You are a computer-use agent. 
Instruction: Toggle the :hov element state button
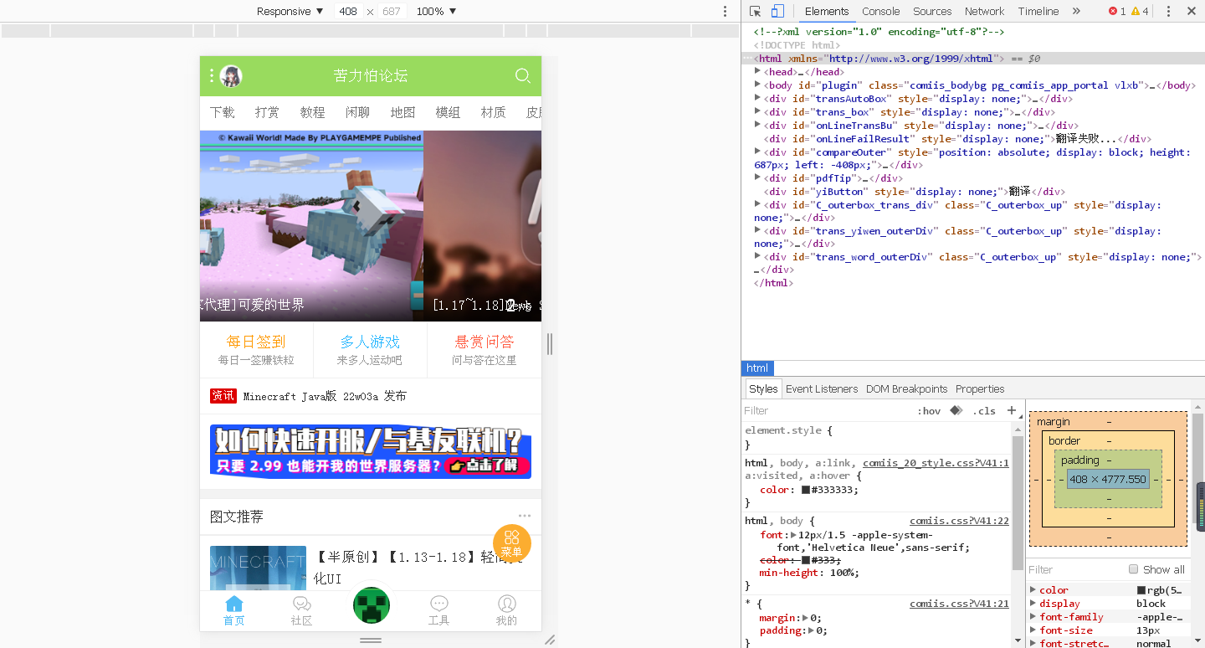929,411
